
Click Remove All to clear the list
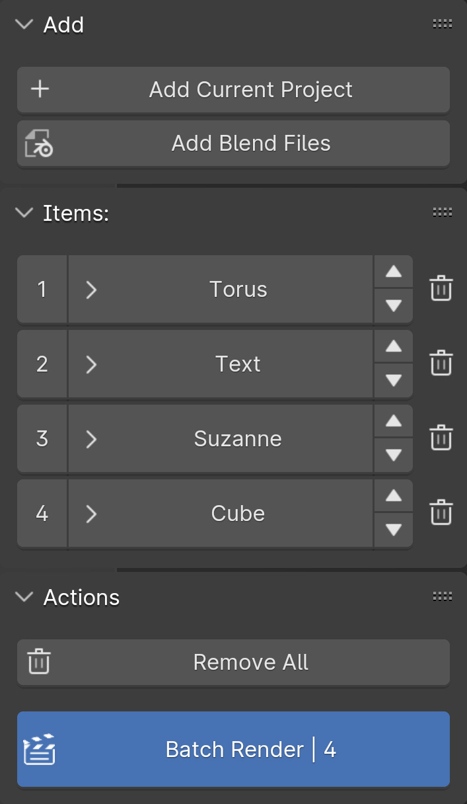251,662
